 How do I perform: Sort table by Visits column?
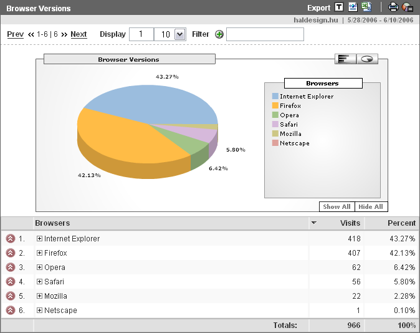click(350, 223)
